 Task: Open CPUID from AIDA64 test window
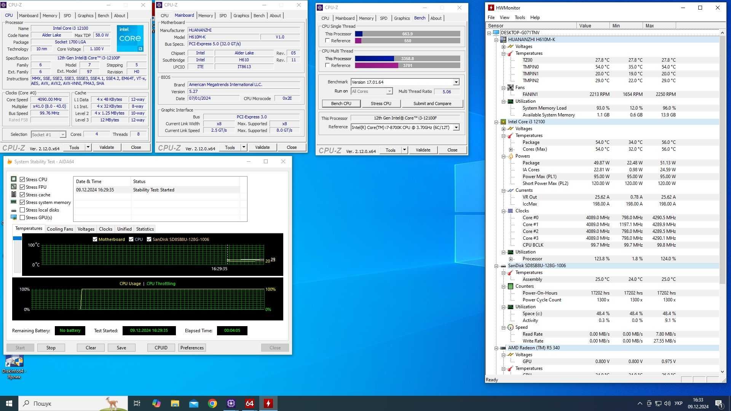161,348
